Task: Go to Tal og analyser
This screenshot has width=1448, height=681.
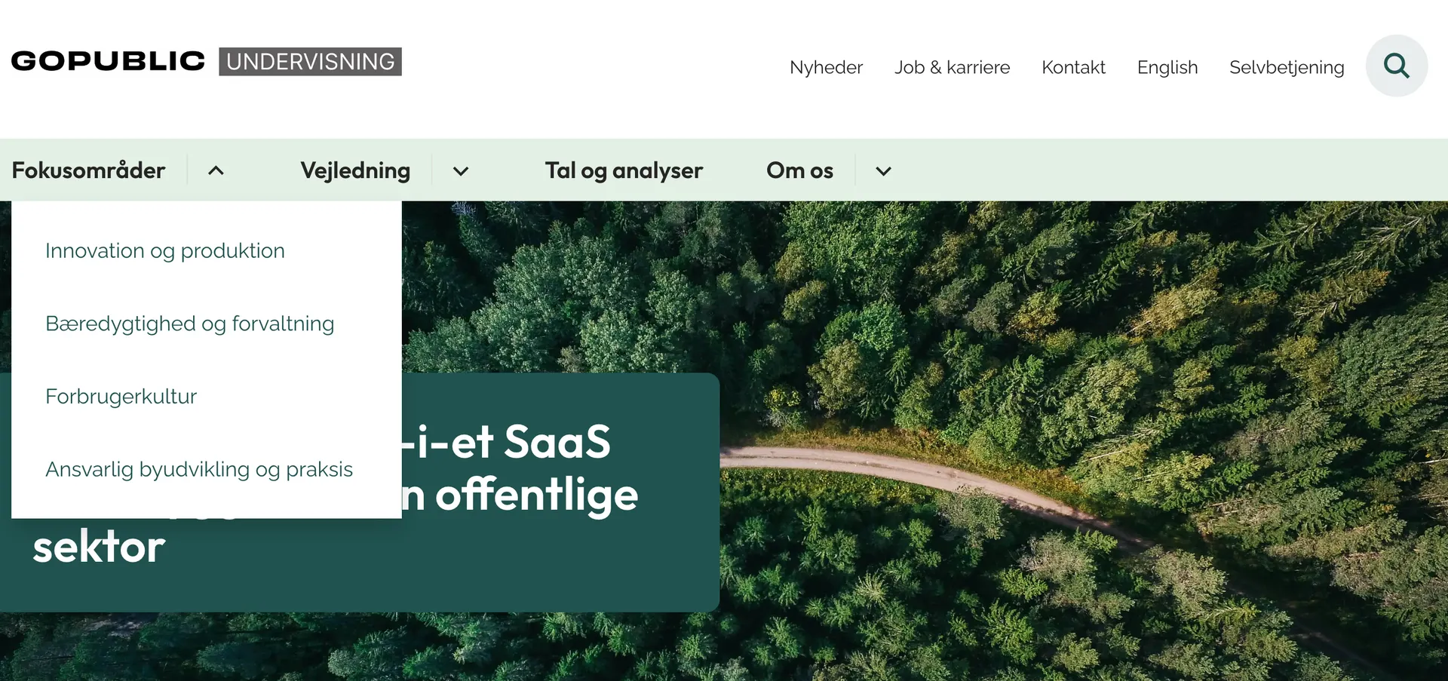Action: coord(623,170)
